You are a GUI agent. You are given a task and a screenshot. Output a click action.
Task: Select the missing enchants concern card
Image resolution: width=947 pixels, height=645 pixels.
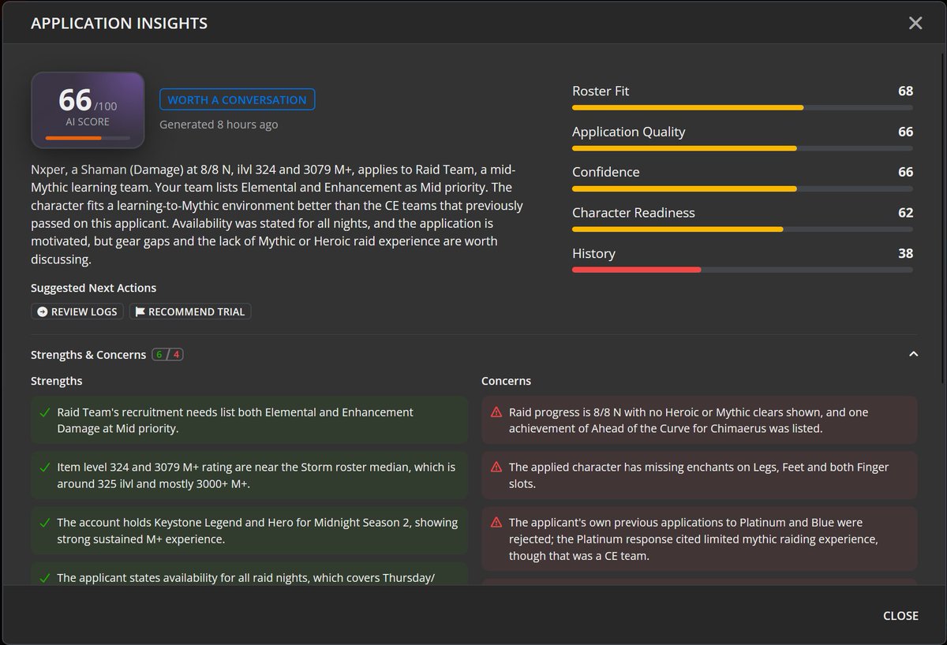point(699,475)
